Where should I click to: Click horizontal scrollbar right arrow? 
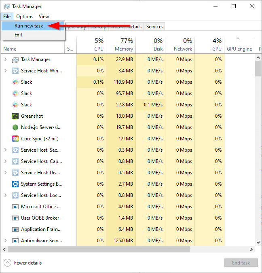point(251,249)
